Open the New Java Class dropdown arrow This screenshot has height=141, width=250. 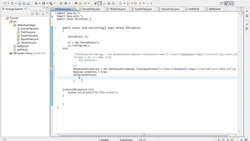(69, 4)
